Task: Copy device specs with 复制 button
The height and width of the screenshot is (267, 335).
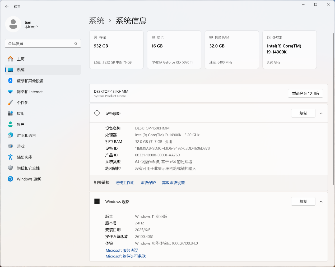Action: [303, 113]
